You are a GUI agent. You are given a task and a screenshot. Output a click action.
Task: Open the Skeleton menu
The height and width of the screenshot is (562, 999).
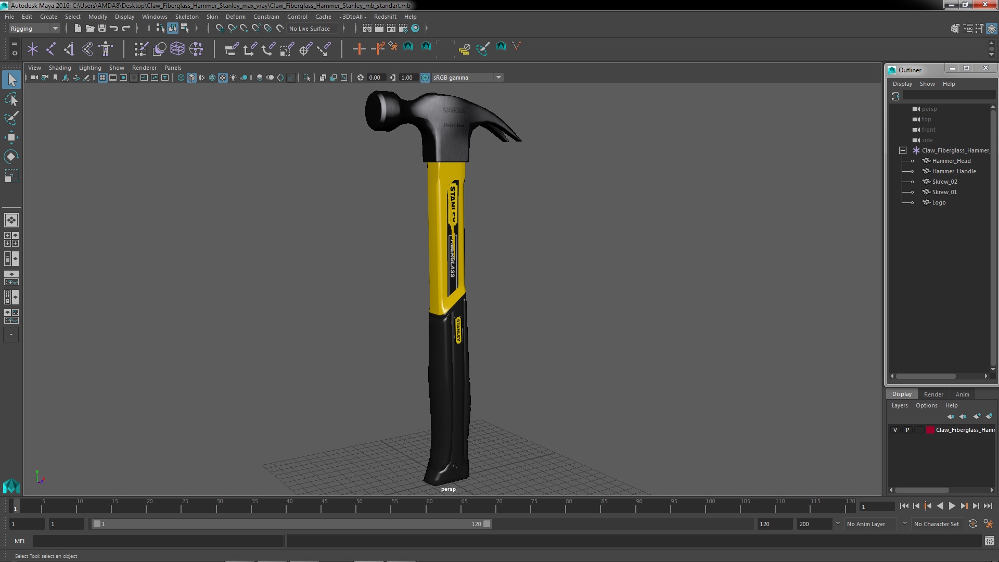point(187,17)
